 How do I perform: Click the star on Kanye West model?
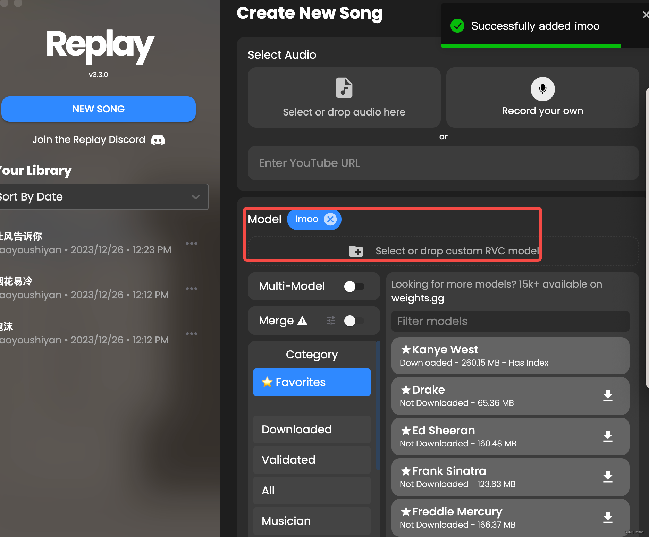(x=406, y=349)
